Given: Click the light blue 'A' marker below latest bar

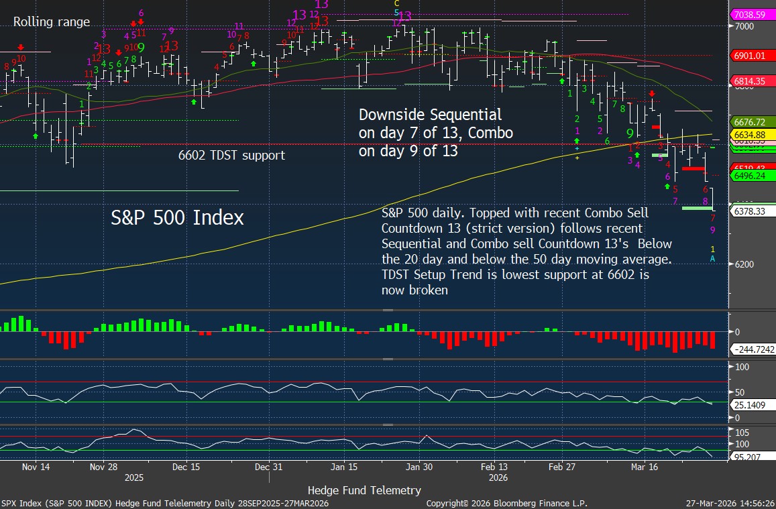Looking at the screenshot, I should tap(712, 259).
